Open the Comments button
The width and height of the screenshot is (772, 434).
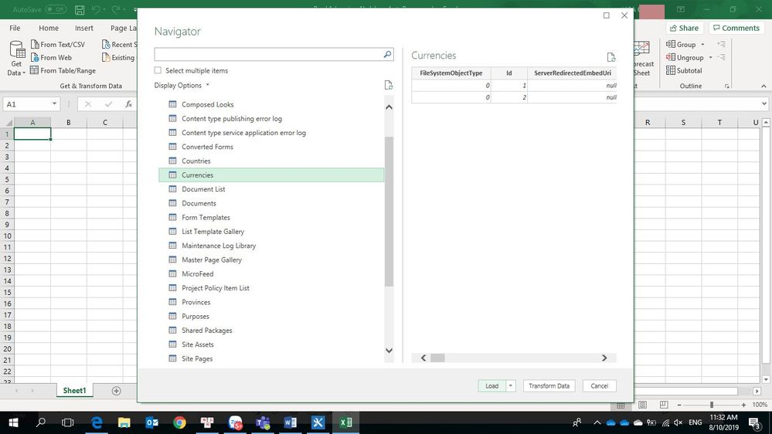click(x=736, y=28)
